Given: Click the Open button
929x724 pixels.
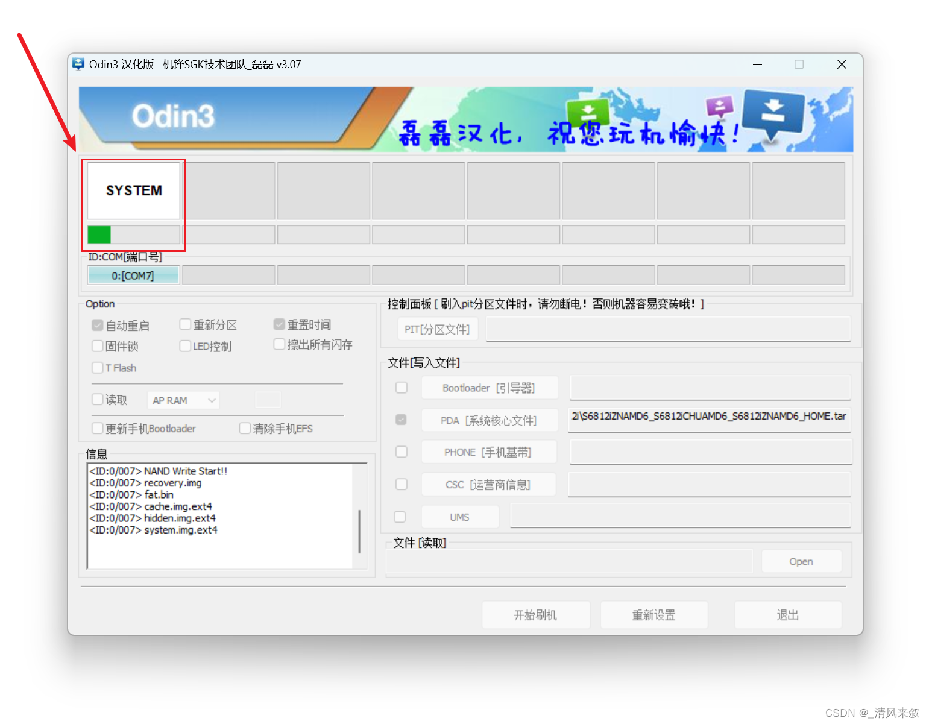Looking at the screenshot, I should 801,561.
